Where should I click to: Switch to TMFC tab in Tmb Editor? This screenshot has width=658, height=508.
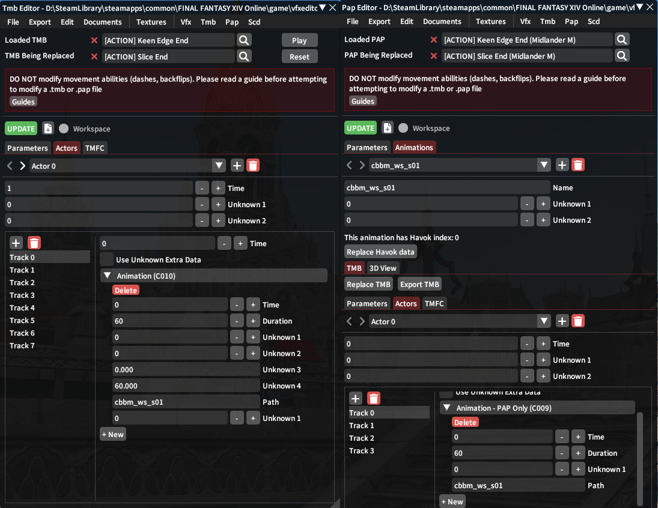(95, 148)
